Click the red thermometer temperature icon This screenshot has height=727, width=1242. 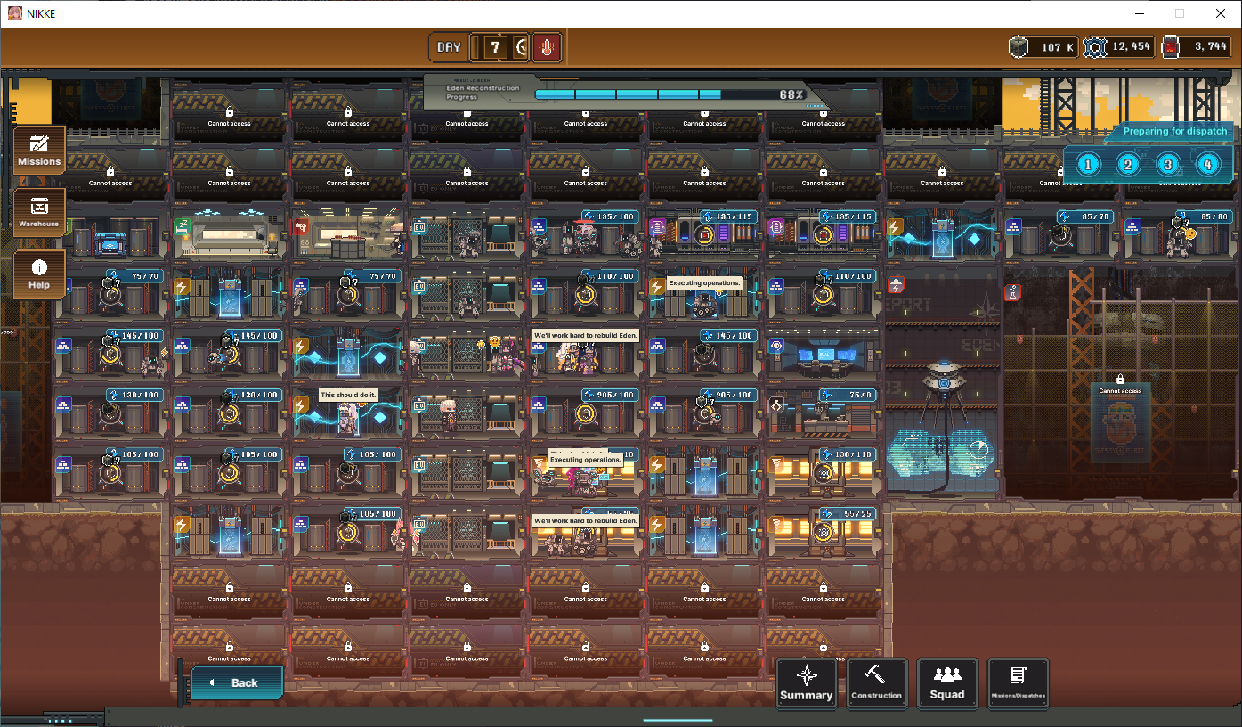[547, 47]
